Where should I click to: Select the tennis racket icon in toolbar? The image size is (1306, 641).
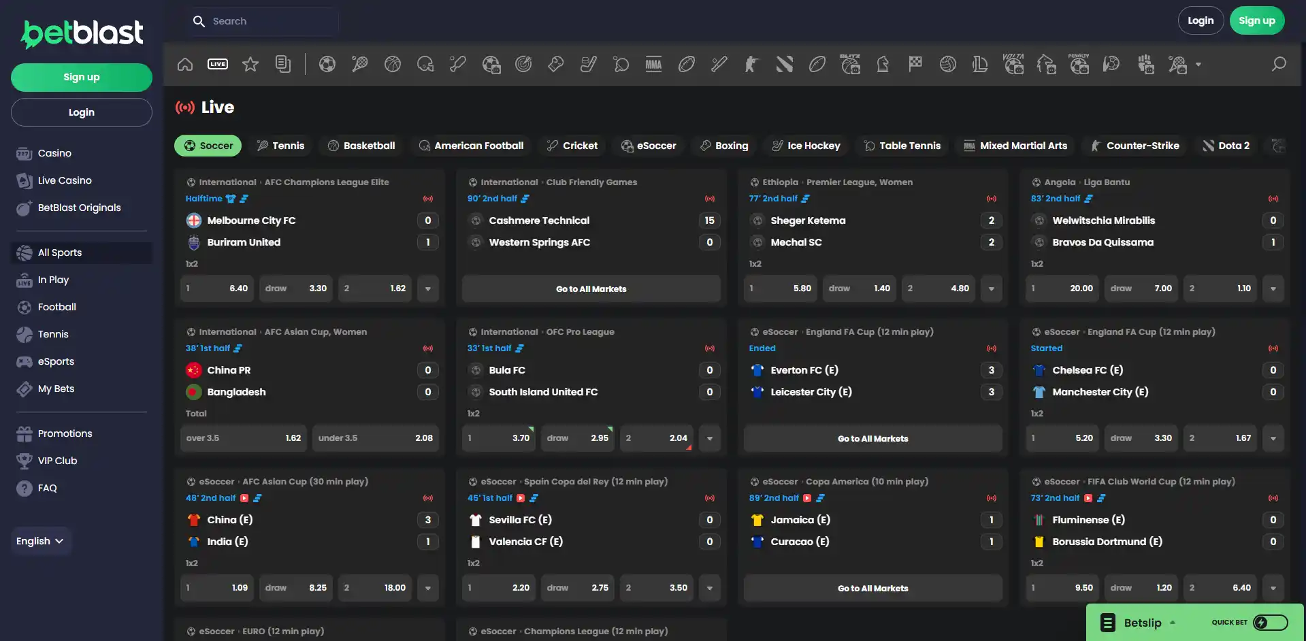click(x=360, y=64)
